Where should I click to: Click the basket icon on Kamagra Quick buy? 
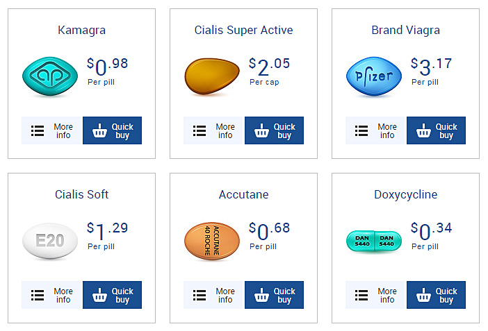(99, 130)
